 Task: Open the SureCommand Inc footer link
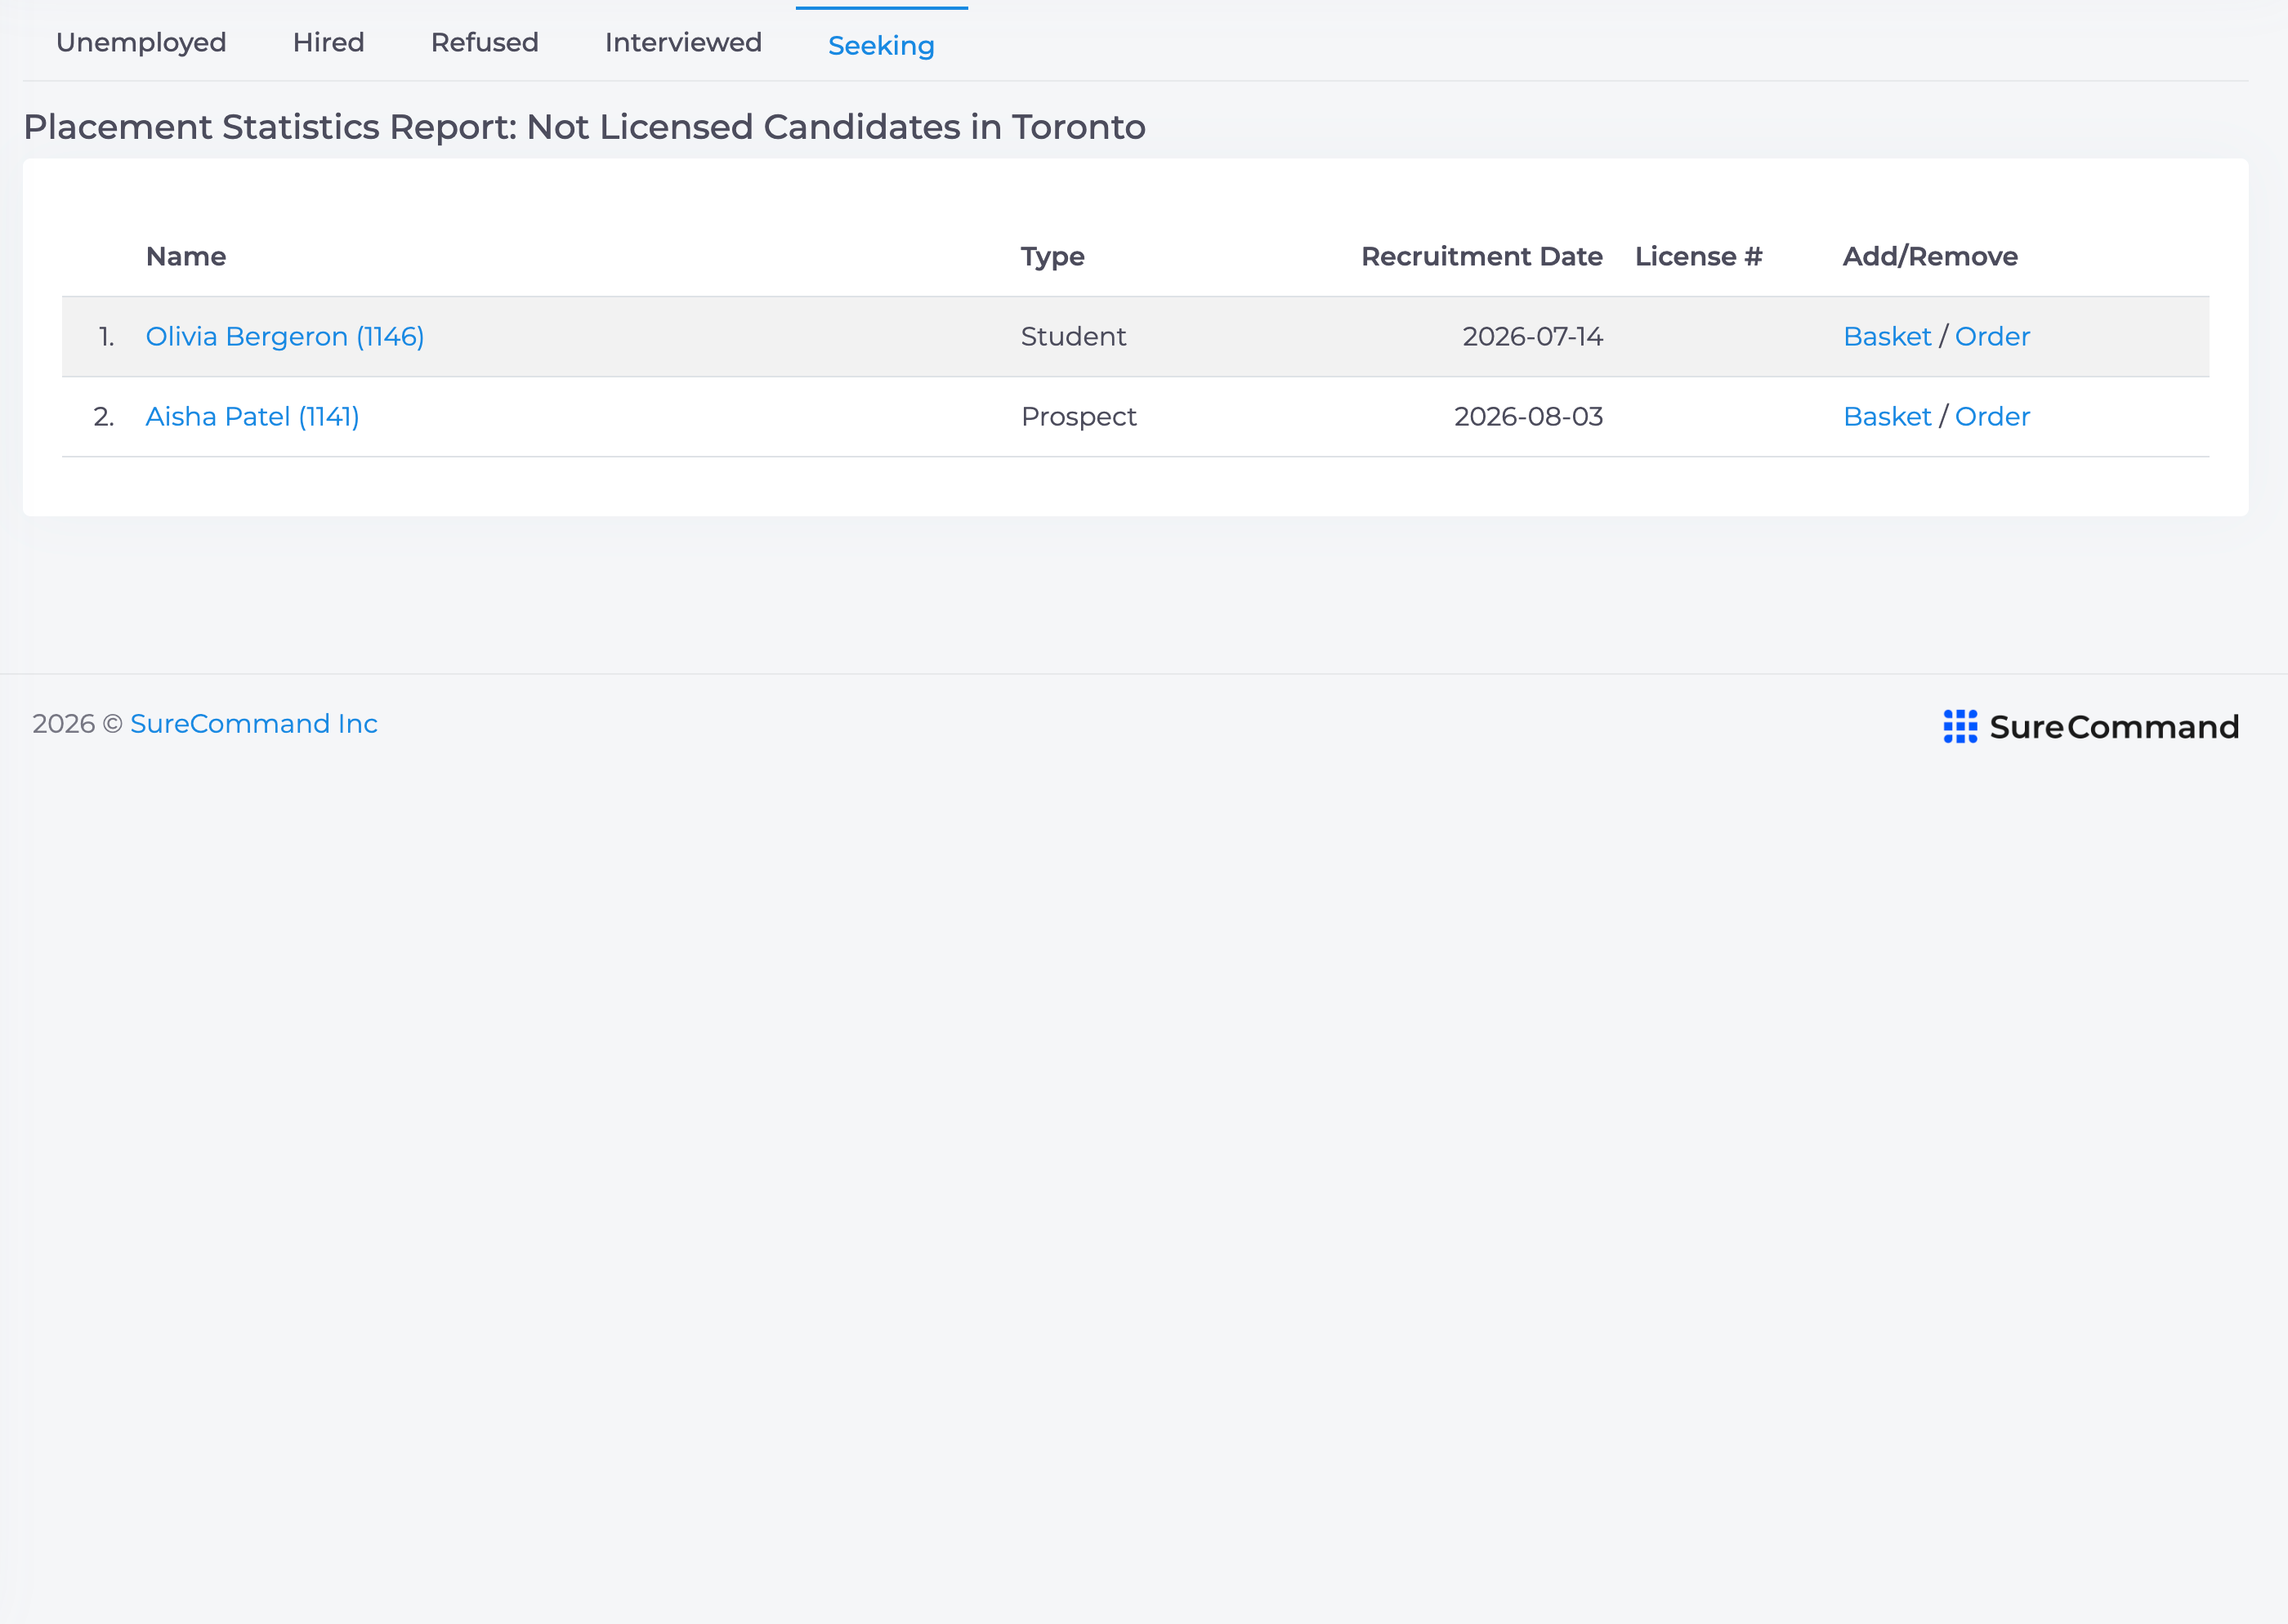(x=254, y=723)
